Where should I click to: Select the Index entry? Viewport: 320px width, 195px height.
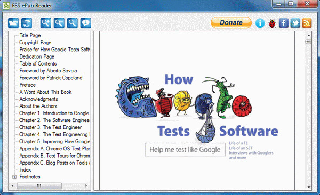point(25,170)
